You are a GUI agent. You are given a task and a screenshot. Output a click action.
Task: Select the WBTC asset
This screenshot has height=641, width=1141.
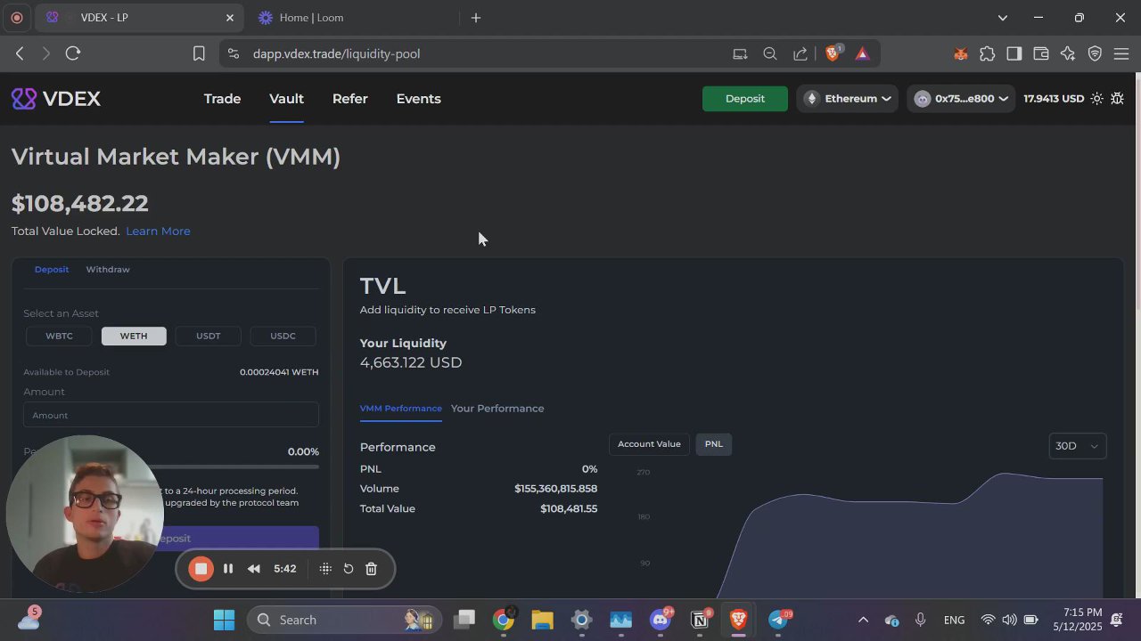60,336
